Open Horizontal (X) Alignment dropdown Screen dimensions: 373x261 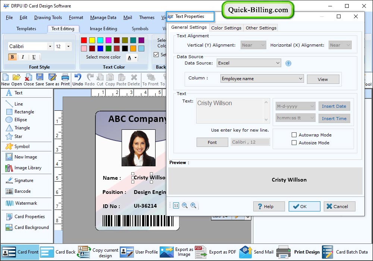(340, 45)
